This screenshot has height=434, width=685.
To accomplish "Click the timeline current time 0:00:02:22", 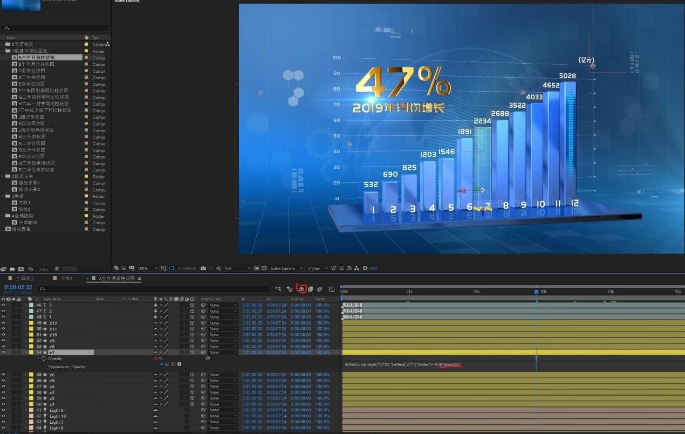I will tap(18, 287).
